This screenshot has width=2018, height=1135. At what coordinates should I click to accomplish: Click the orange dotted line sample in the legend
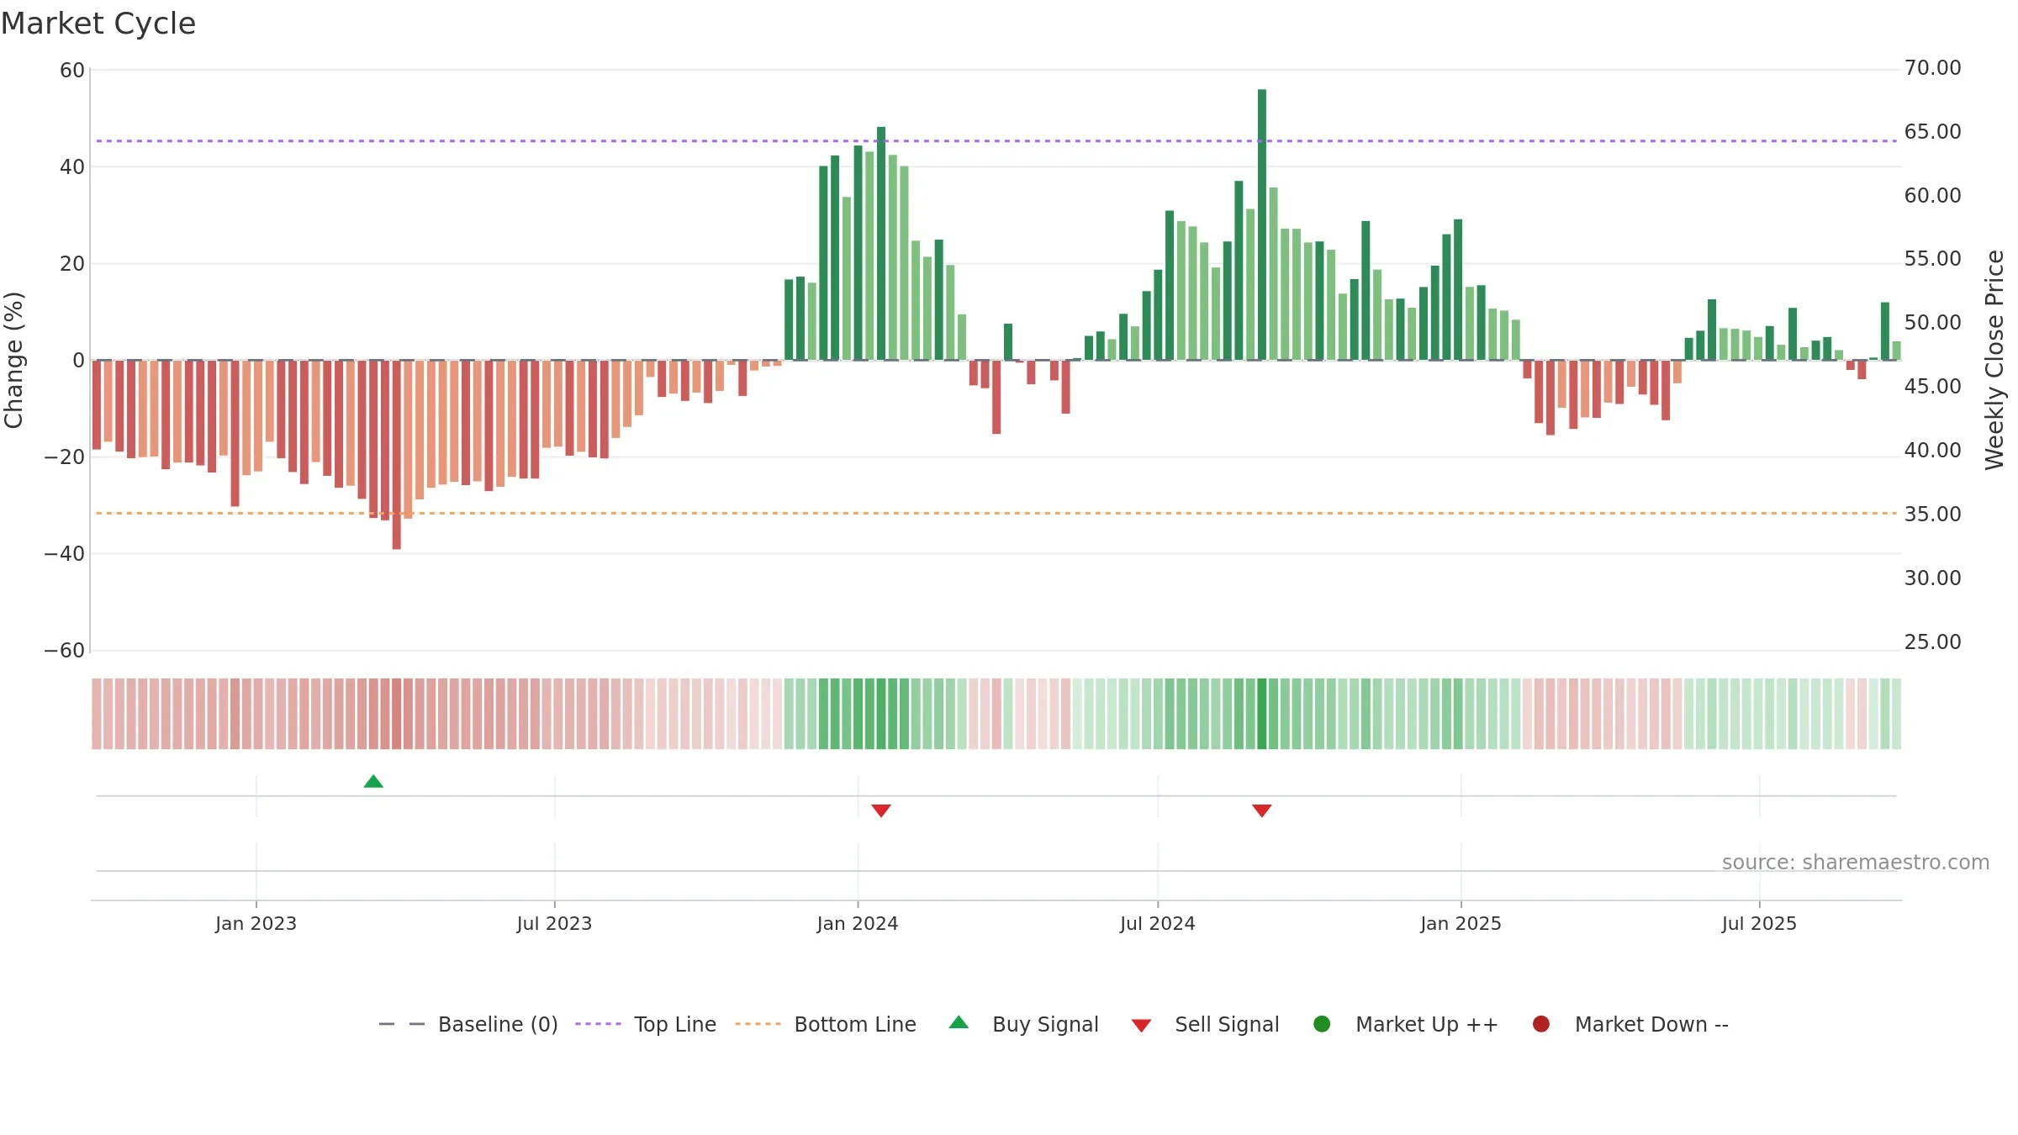tap(758, 1024)
